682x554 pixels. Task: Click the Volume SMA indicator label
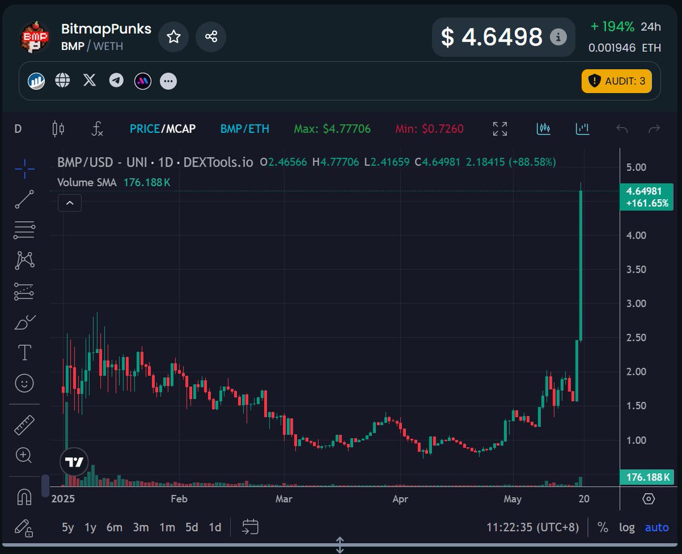(86, 183)
